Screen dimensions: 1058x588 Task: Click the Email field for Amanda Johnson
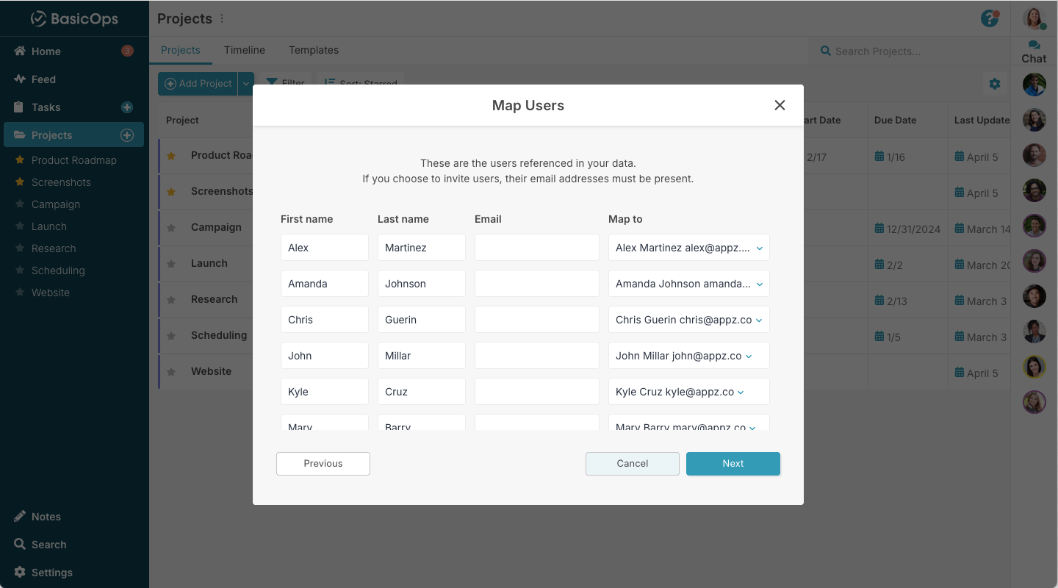536,284
